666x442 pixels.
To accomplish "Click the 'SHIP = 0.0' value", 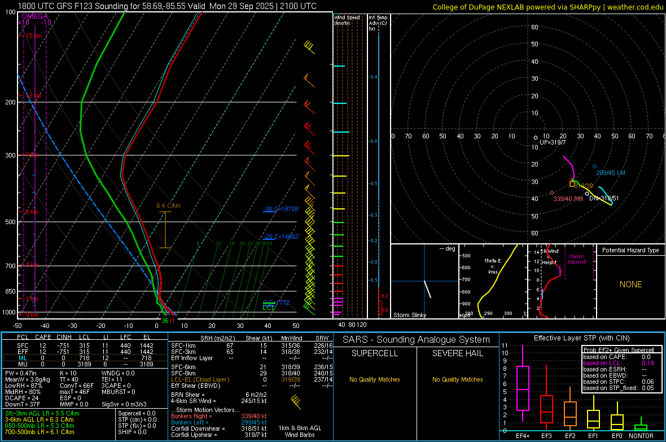I will click(132, 432).
